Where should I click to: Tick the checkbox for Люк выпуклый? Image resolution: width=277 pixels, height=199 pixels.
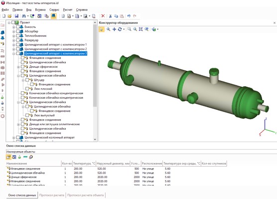[x=27, y=115]
